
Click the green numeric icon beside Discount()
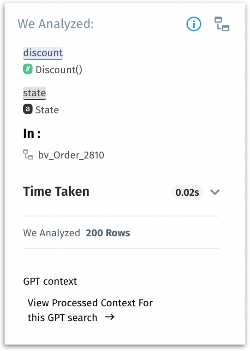pos(28,69)
